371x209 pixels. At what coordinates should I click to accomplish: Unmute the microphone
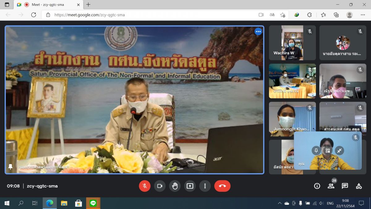[x=144, y=186]
